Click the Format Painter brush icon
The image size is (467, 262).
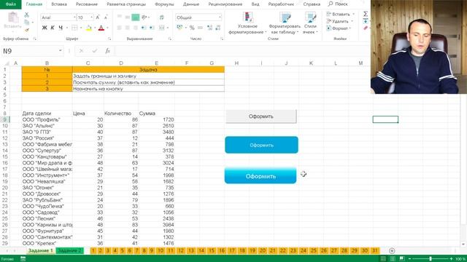pos(27,30)
